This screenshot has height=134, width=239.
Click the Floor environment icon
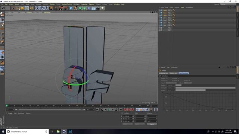click(x=93, y=8)
